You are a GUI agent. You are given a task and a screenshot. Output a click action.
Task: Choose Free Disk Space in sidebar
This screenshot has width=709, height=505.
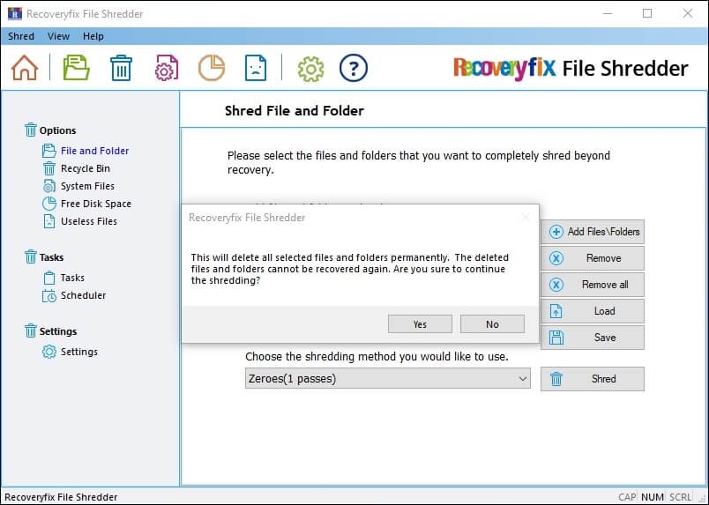[x=95, y=204]
